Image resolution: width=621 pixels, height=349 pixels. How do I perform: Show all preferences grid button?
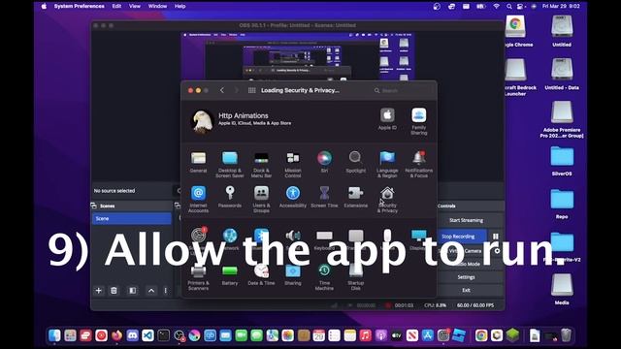pyautogui.click(x=251, y=90)
